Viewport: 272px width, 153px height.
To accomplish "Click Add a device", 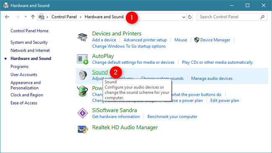I will pos(104,40).
